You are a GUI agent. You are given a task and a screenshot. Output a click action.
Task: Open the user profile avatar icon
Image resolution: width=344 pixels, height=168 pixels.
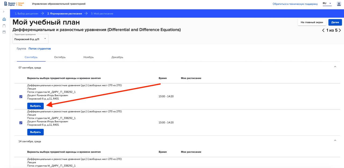(x=339, y=4)
